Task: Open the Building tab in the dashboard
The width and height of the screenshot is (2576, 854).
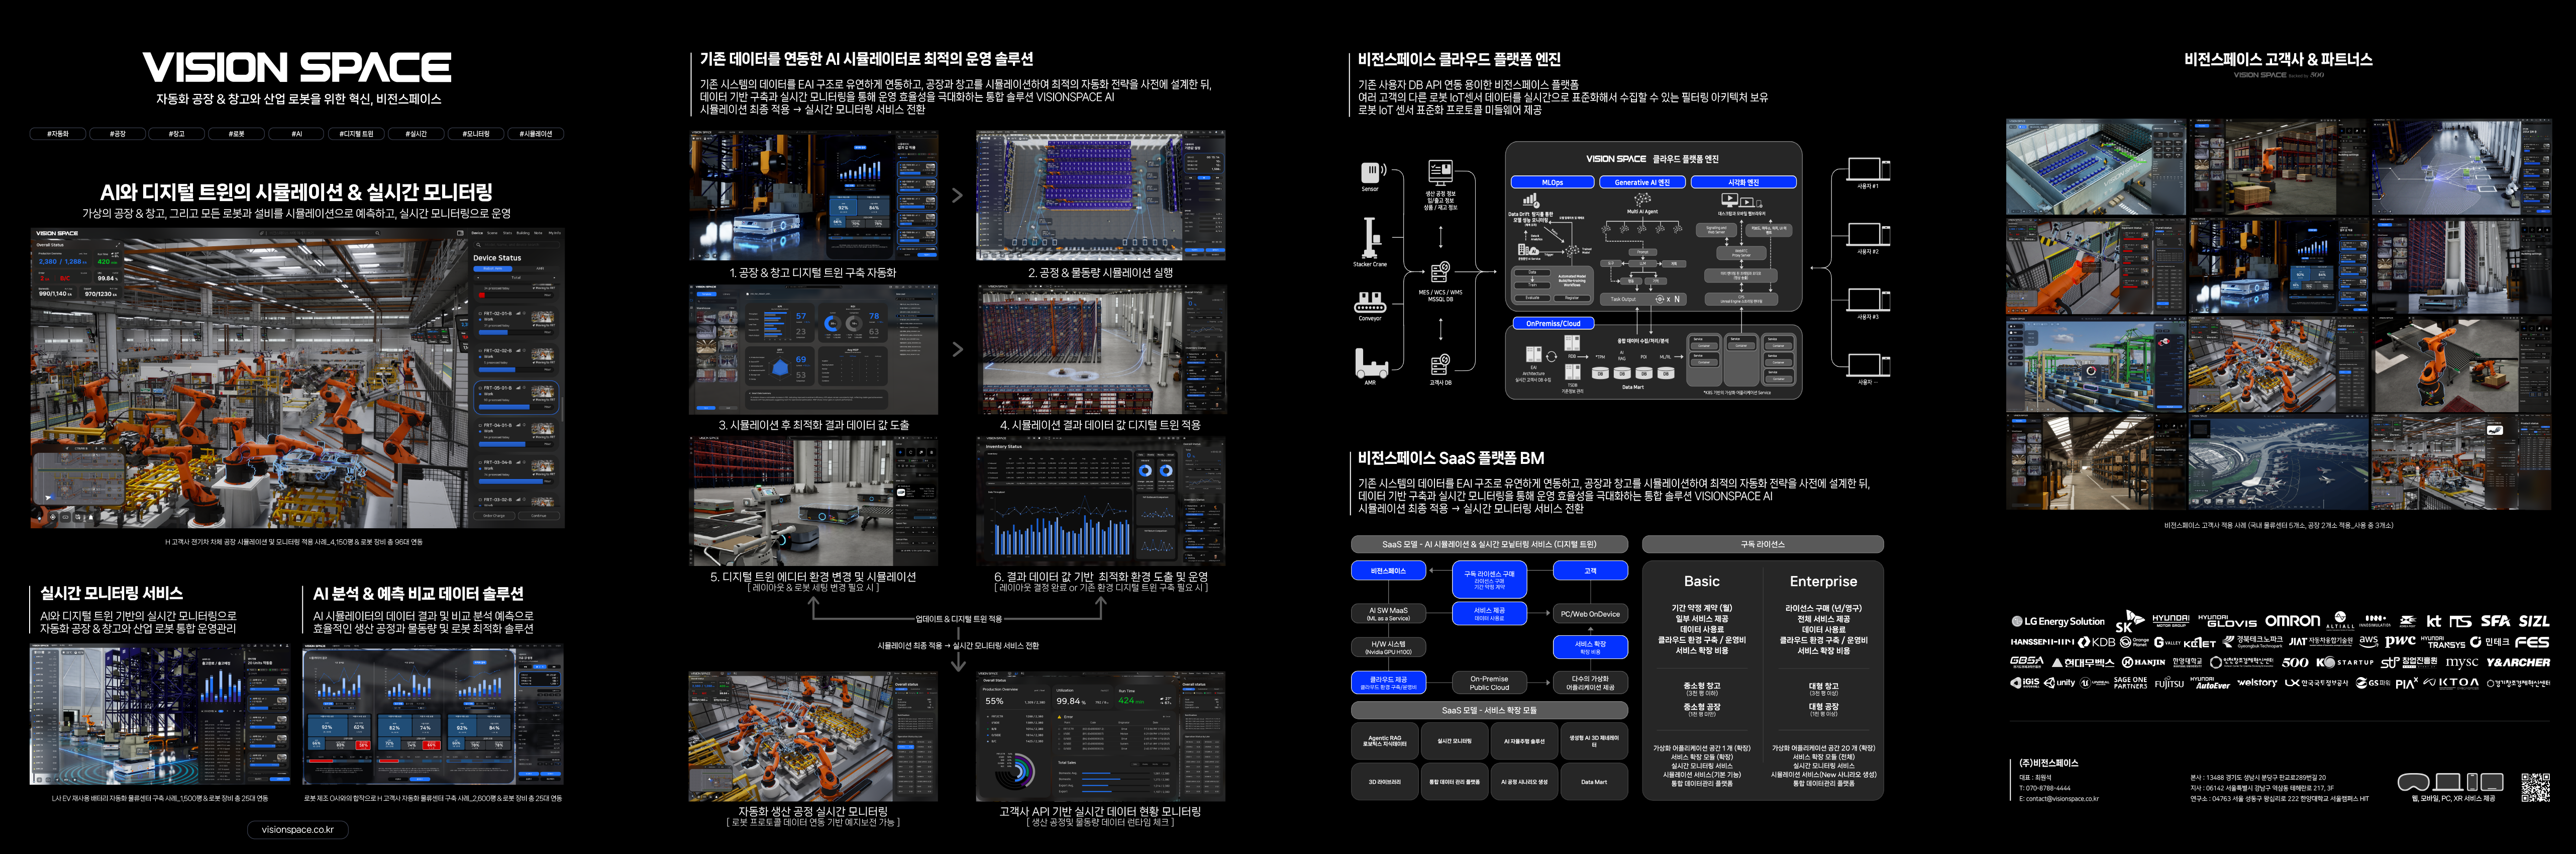Action: [x=523, y=233]
